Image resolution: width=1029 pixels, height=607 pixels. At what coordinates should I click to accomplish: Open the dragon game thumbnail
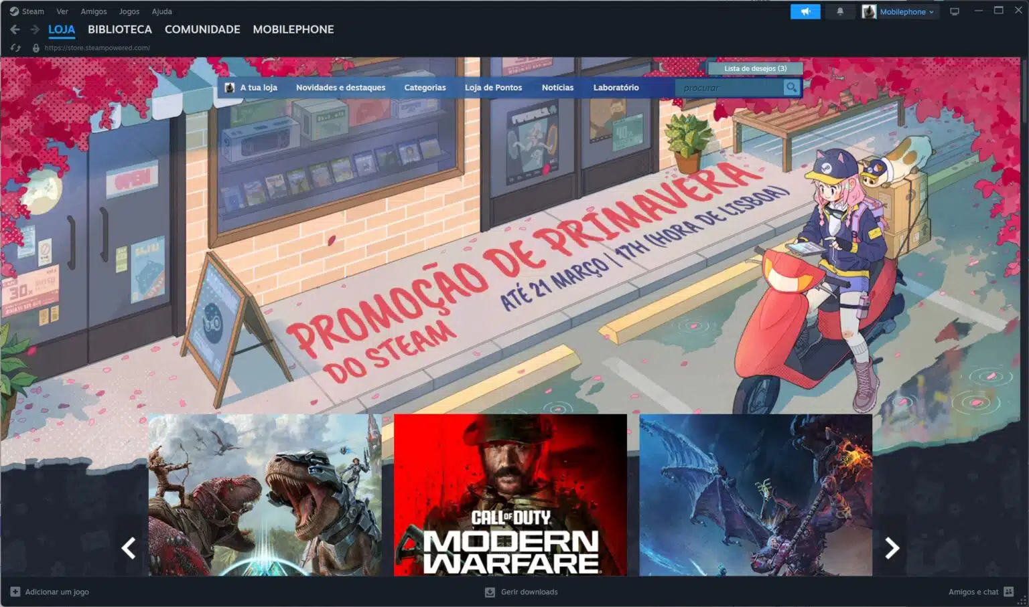click(x=756, y=495)
